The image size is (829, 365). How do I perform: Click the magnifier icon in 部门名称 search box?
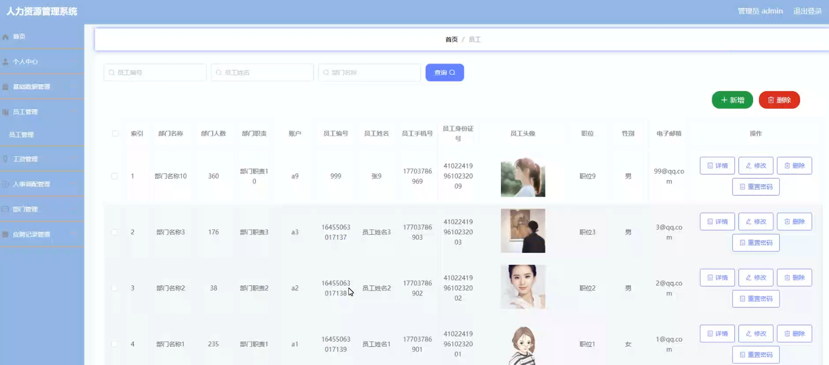(x=326, y=73)
